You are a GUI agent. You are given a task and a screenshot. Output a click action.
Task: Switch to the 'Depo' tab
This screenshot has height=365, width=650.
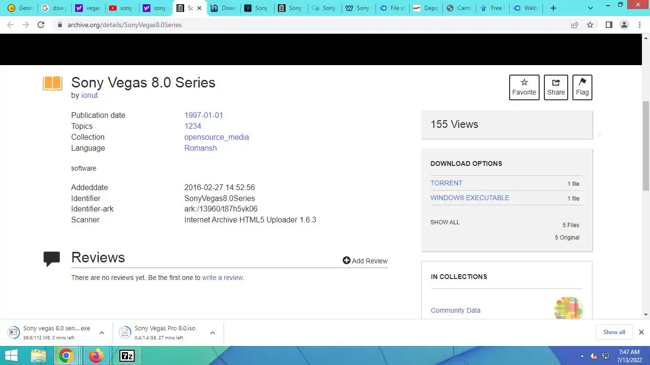(x=425, y=8)
